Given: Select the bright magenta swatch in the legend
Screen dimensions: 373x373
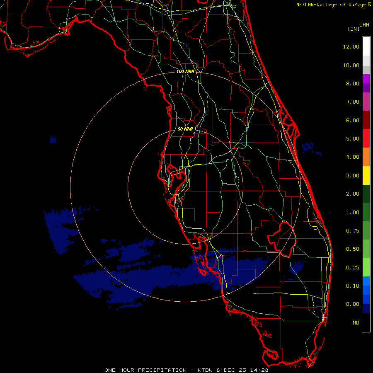Looking at the screenshot, I should [366, 79].
